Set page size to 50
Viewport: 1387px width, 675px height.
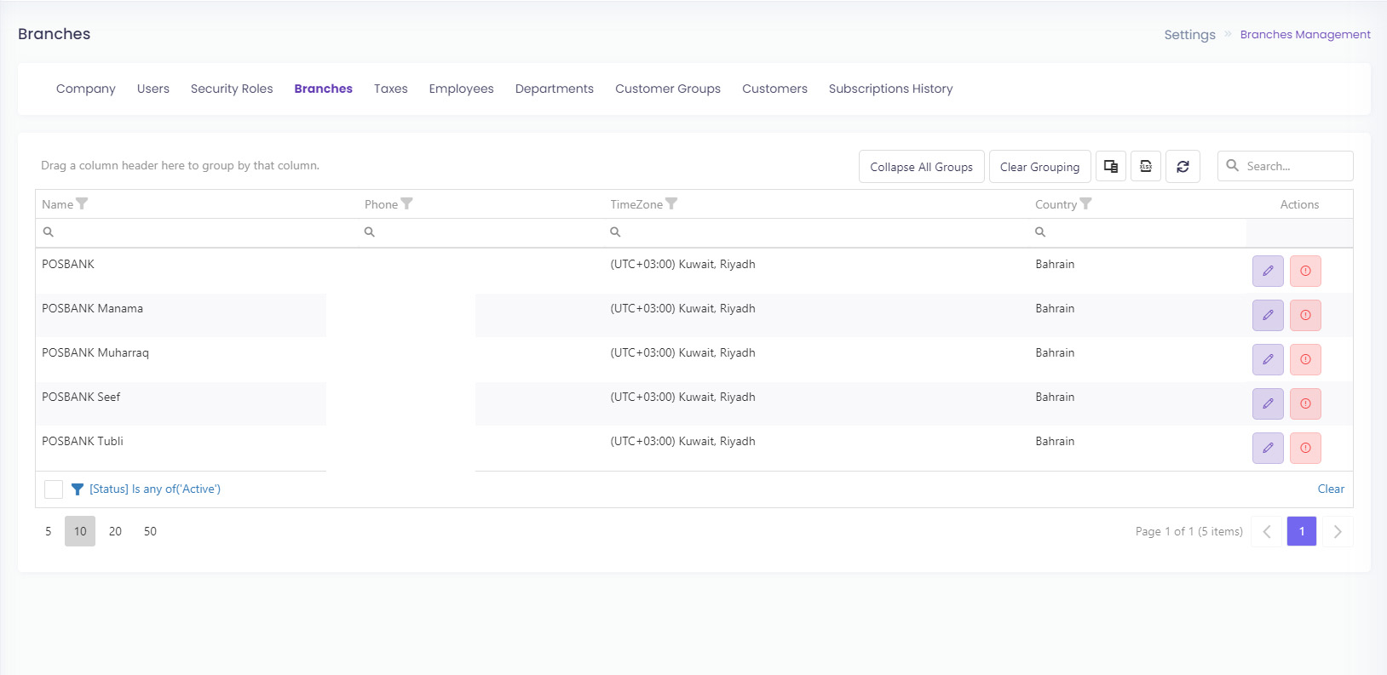point(150,531)
